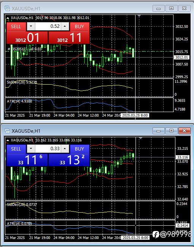Click the chart shift marker on XAGUSDe chart
Viewport: 194px width, 247px height.
pos(140,138)
